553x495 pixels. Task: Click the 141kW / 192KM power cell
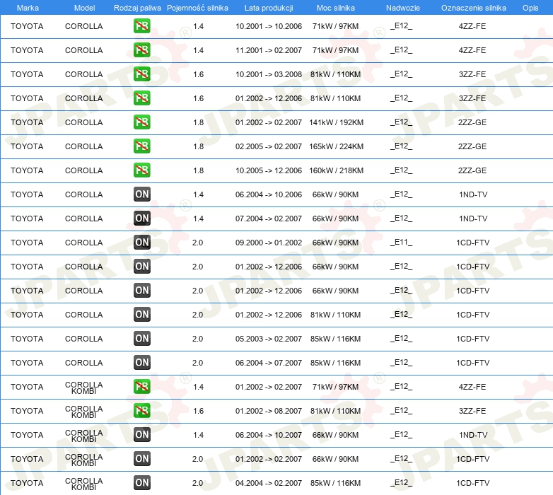336,122
